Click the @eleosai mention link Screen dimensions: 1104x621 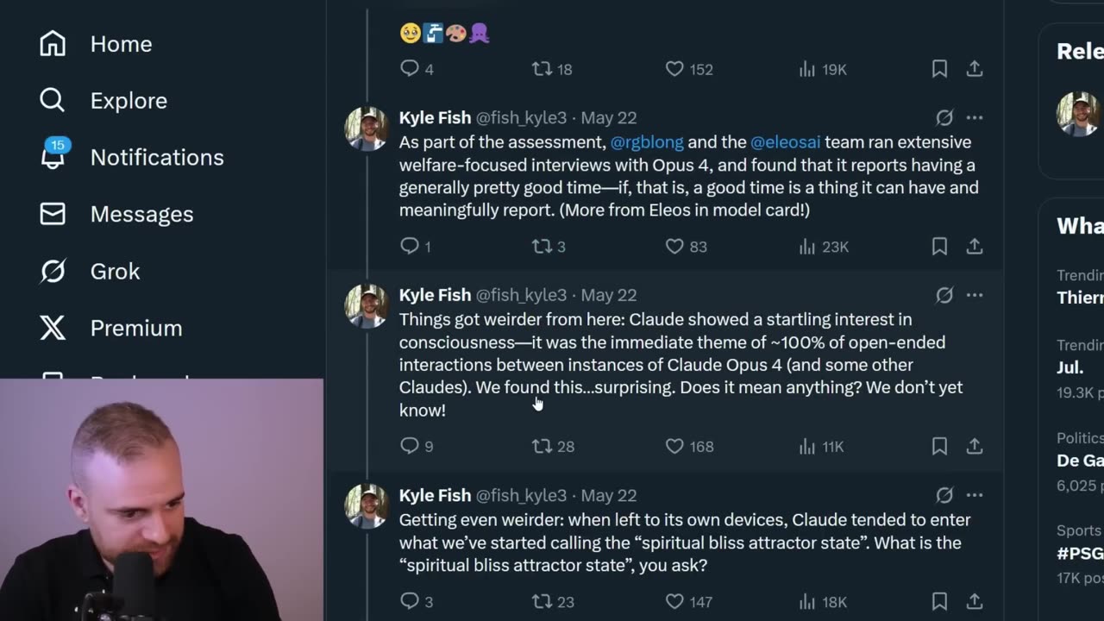coord(785,142)
